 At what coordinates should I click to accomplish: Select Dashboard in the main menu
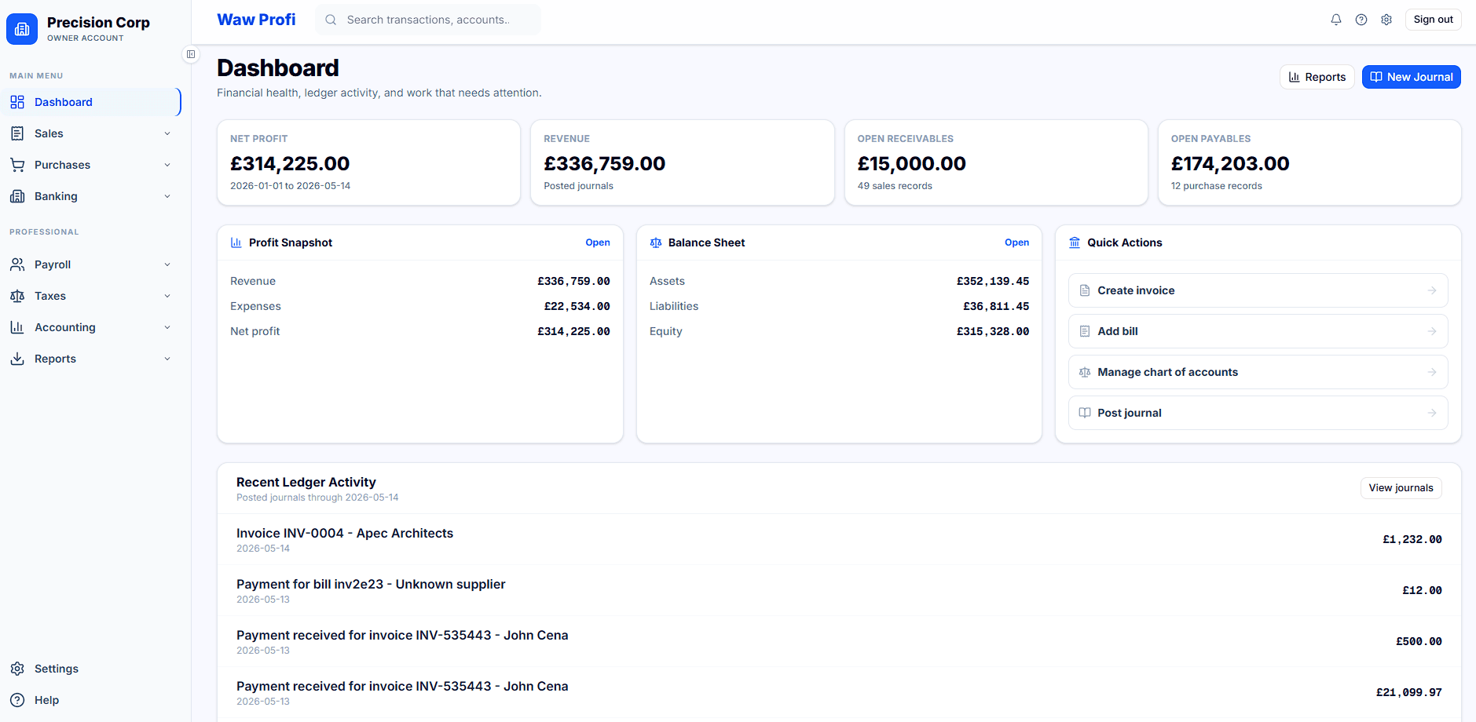[x=91, y=102]
